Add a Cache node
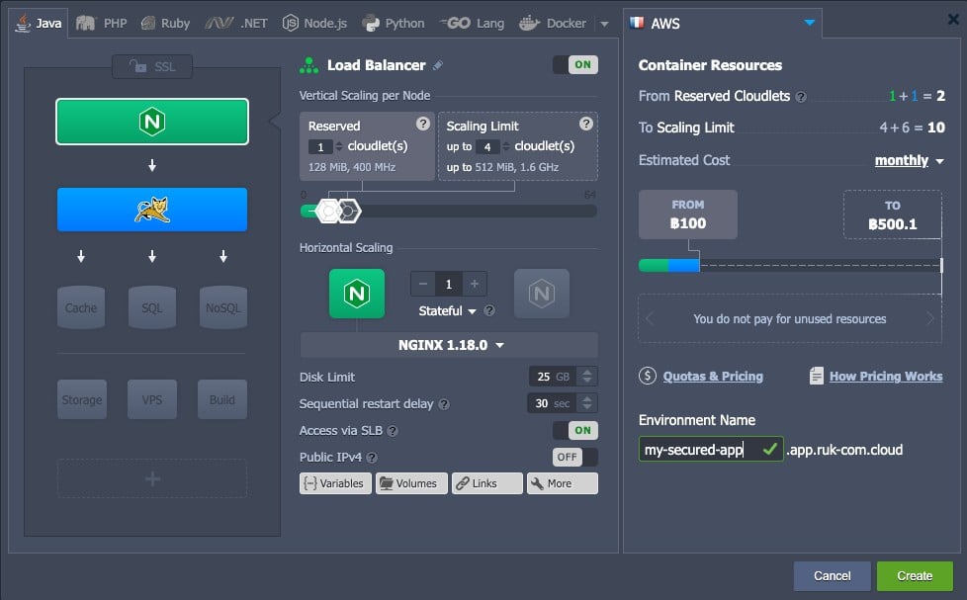Viewport: 967px width, 600px height. (x=81, y=307)
